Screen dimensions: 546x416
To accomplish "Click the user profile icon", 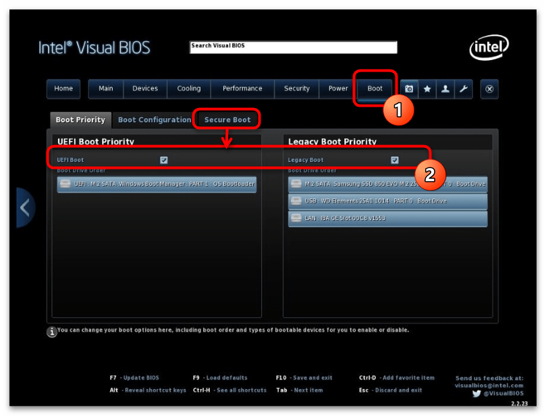I will click(x=445, y=88).
